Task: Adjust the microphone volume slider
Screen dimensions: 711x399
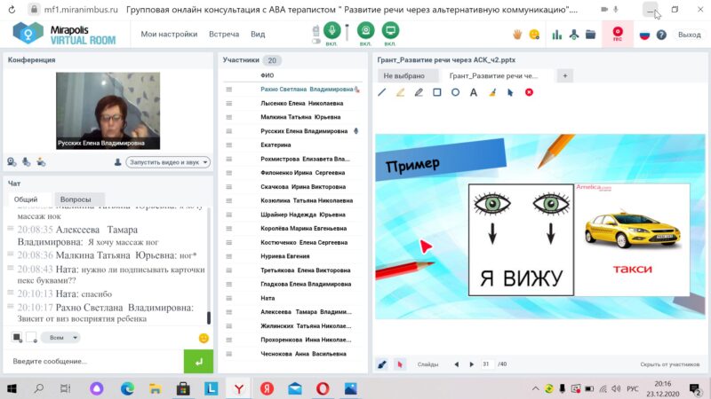Action: pos(347,33)
